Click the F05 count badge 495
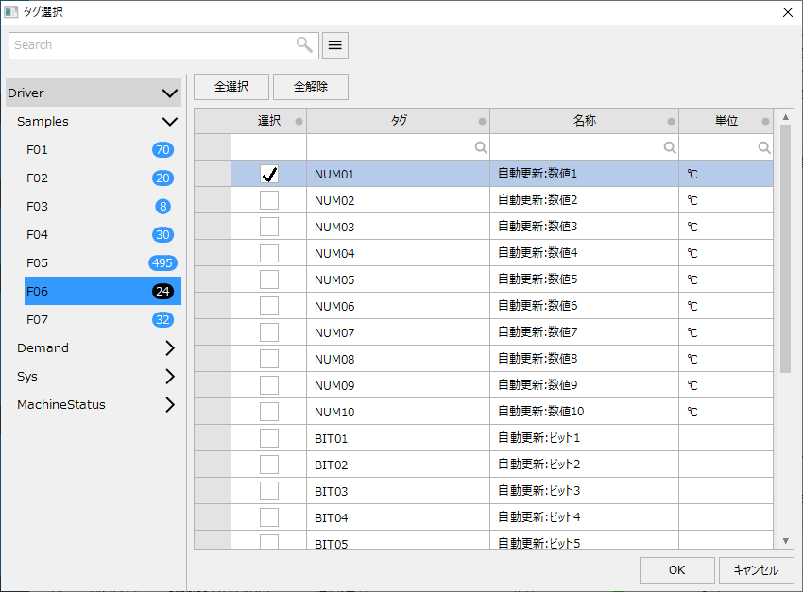The height and width of the screenshot is (592, 803). click(x=162, y=263)
